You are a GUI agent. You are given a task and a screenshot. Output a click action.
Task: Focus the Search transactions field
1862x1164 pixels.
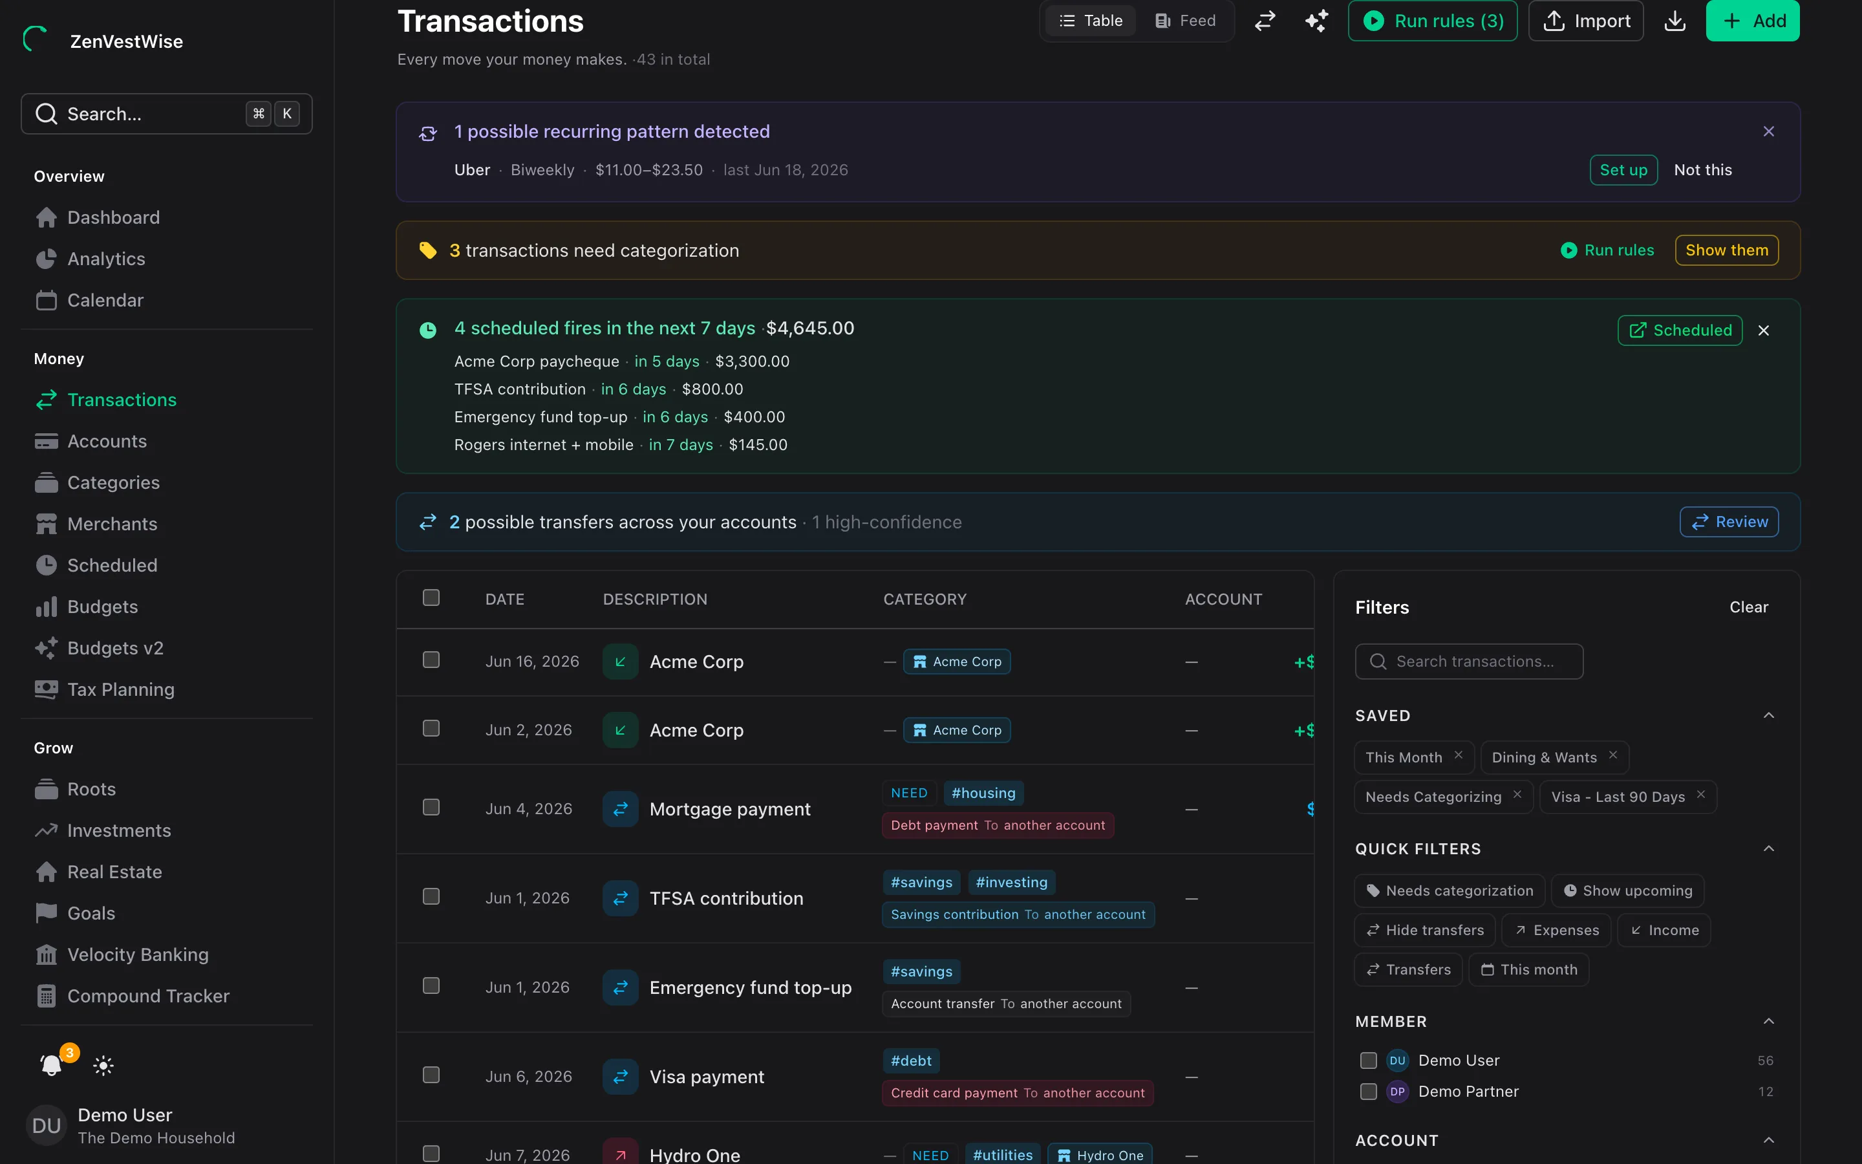(x=1469, y=662)
